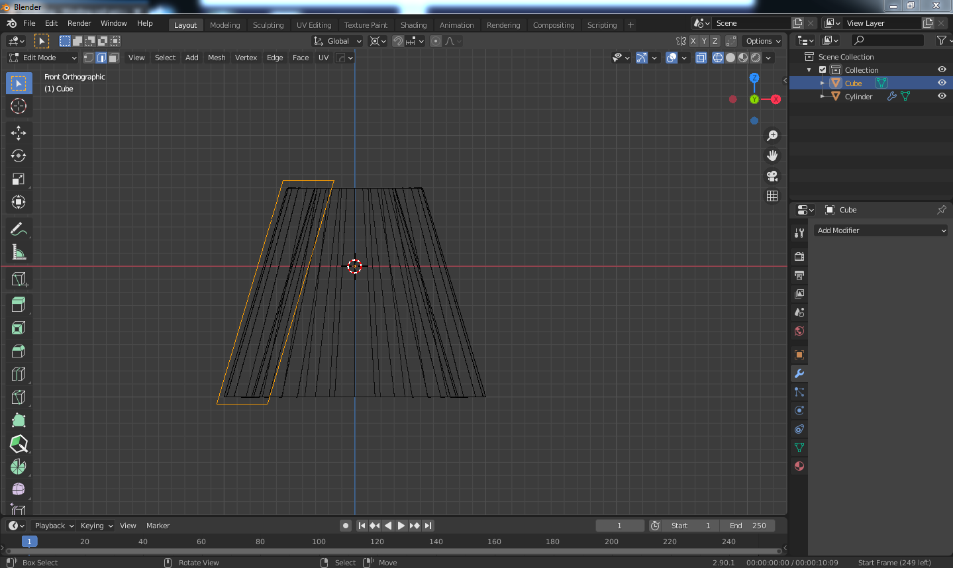
Task: Toggle Collection visibility eye icon
Action: [942, 70]
